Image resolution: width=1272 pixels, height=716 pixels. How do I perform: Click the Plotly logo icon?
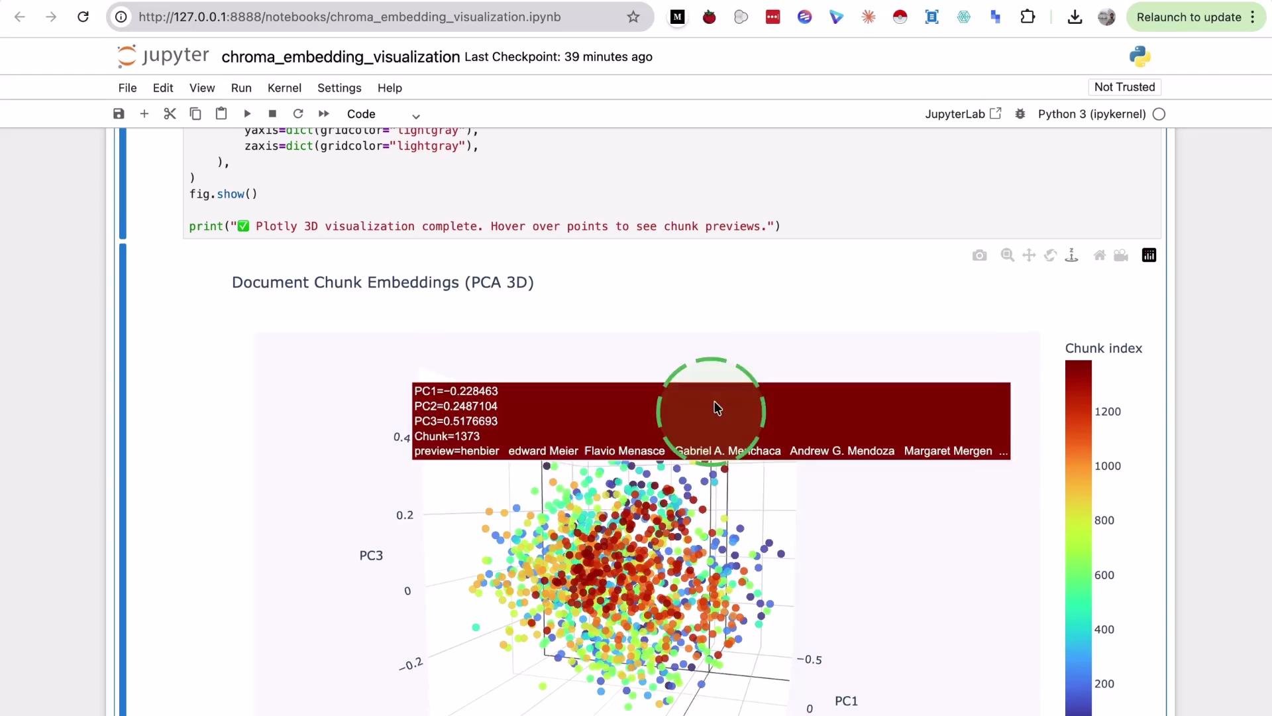(x=1149, y=255)
